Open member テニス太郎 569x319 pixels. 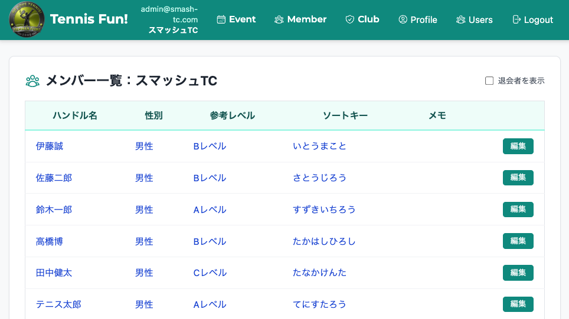tap(58, 304)
